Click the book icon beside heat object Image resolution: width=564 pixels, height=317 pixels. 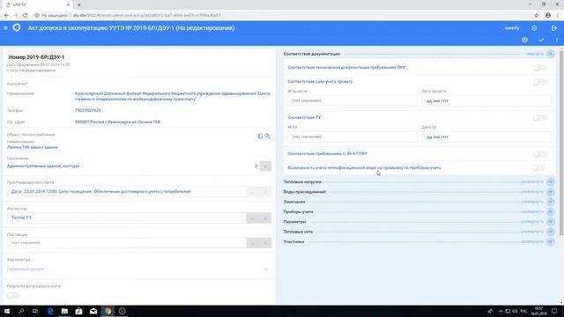click(x=260, y=136)
